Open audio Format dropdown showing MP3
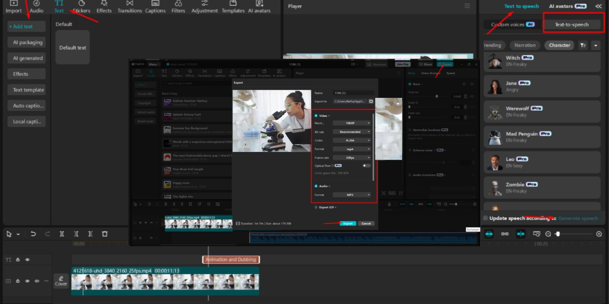This screenshot has width=609, height=304. coord(352,195)
